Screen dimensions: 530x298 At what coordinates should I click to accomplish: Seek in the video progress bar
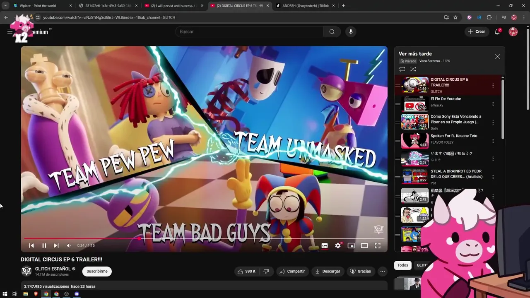coord(204,238)
